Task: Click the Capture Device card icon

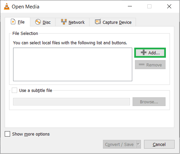Action: pyautogui.click(x=98, y=21)
